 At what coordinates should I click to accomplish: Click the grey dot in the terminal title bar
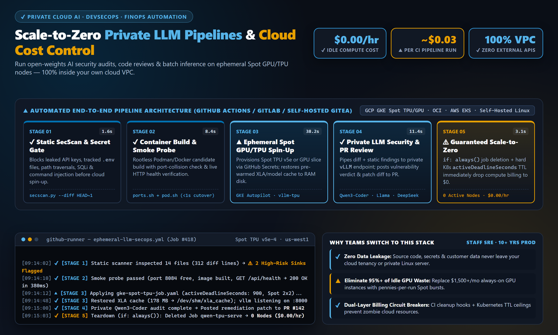36,239
